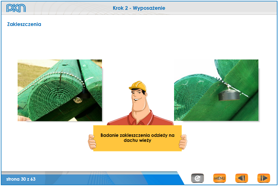278x186 pixels.
Task: Go to the next page arrow
Action: click(x=264, y=178)
